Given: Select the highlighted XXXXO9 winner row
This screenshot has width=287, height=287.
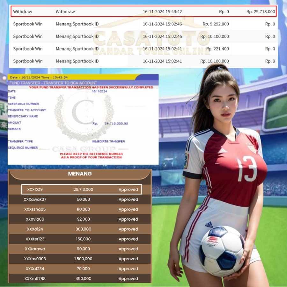Looking at the screenshot, I should point(81,189).
